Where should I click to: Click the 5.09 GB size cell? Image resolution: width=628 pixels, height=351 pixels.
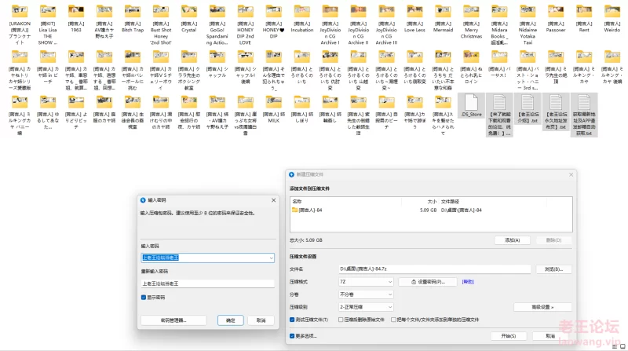(x=428, y=210)
